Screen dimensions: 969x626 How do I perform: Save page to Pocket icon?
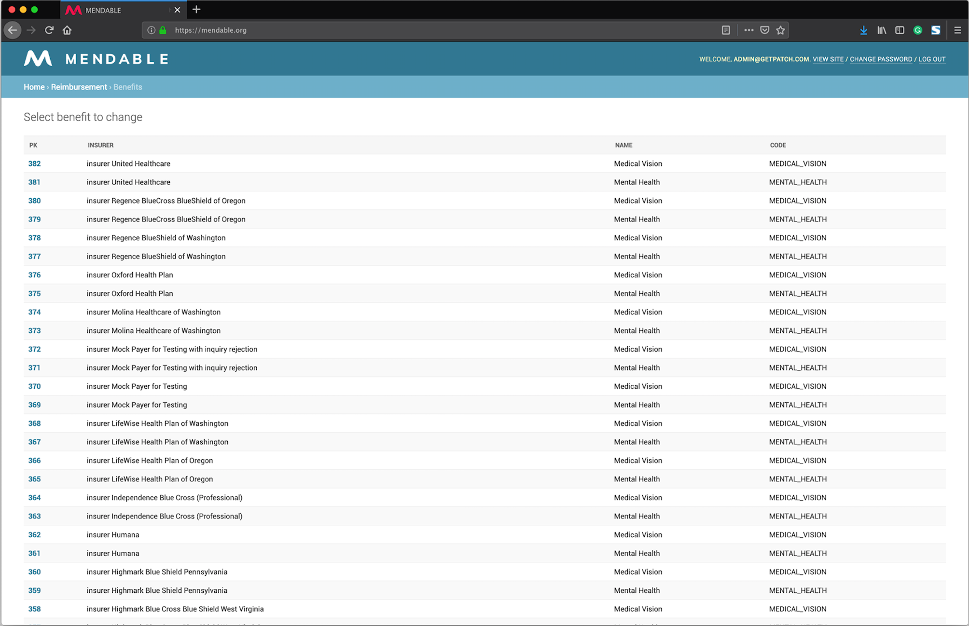pos(764,30)
